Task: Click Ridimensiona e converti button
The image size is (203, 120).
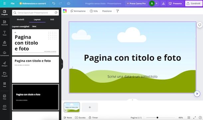Action: (33, 3)
